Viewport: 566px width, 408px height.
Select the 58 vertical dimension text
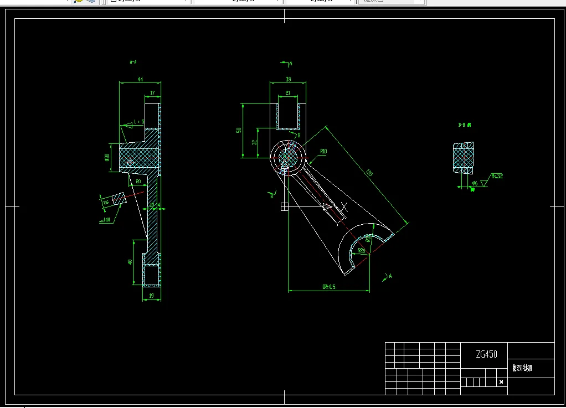pos(239,130)
